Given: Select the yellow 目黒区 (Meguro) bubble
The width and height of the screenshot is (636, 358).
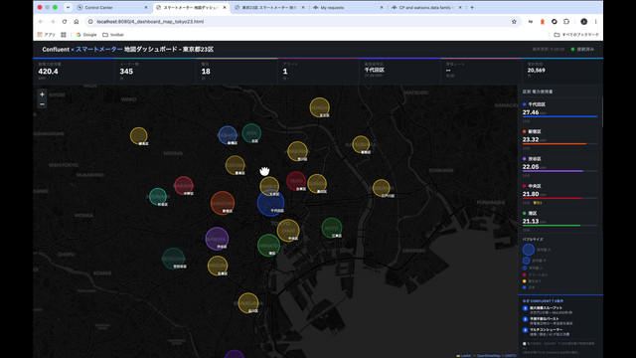Looking at the screenshot, I should (x=218, y=266).
